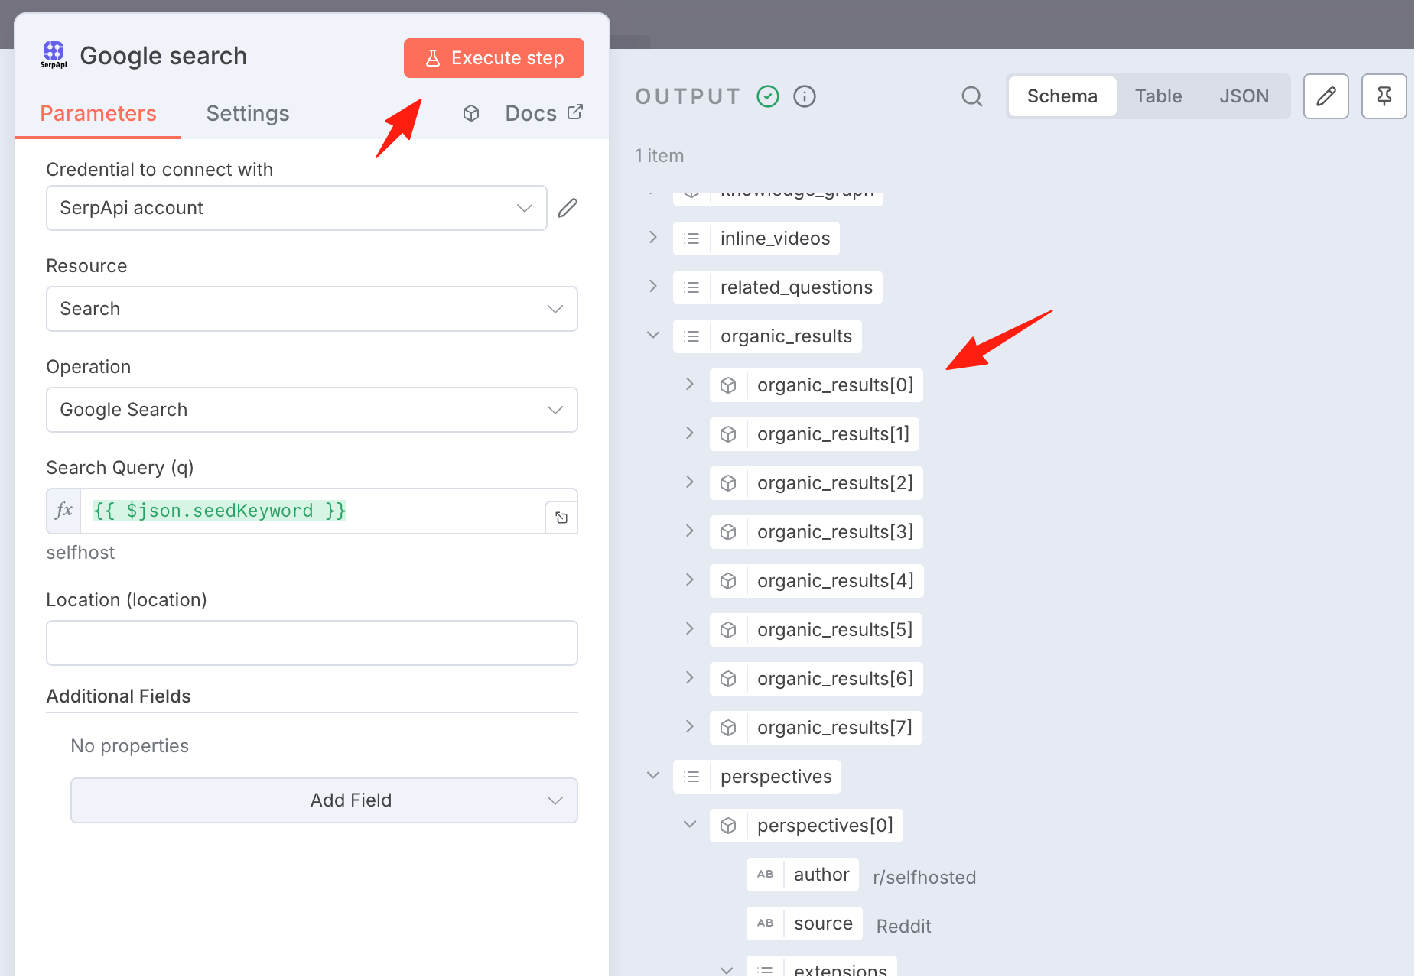
Task: Click the 'Reddit' source value
Action: (x=904, y=927)
